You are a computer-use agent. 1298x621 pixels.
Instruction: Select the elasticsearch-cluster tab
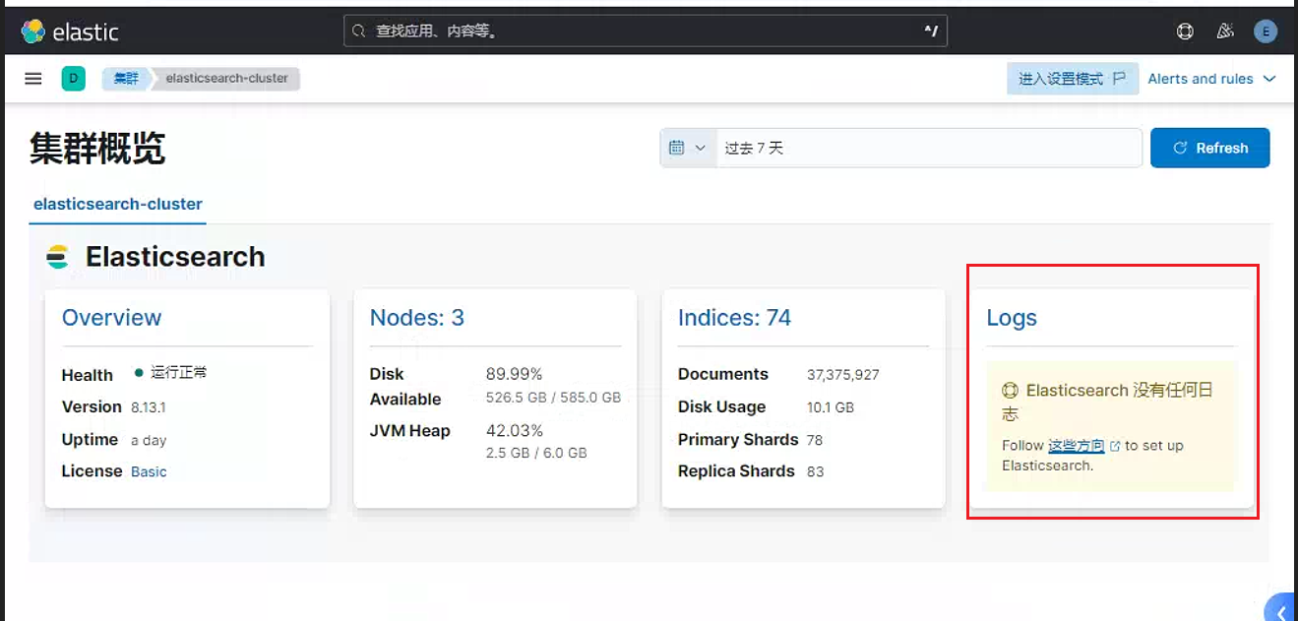point(118,205)
